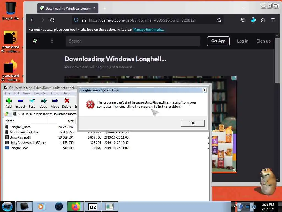
Task: Click the Firefox account profile icon
Action: [x=253, y=20]
